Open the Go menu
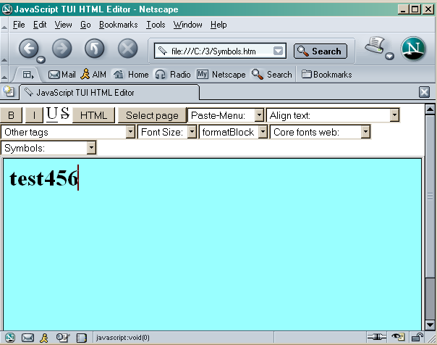Image resolution: width=437 pixels, height=345 pixels. pyautogui.click(x=85, y=25)
